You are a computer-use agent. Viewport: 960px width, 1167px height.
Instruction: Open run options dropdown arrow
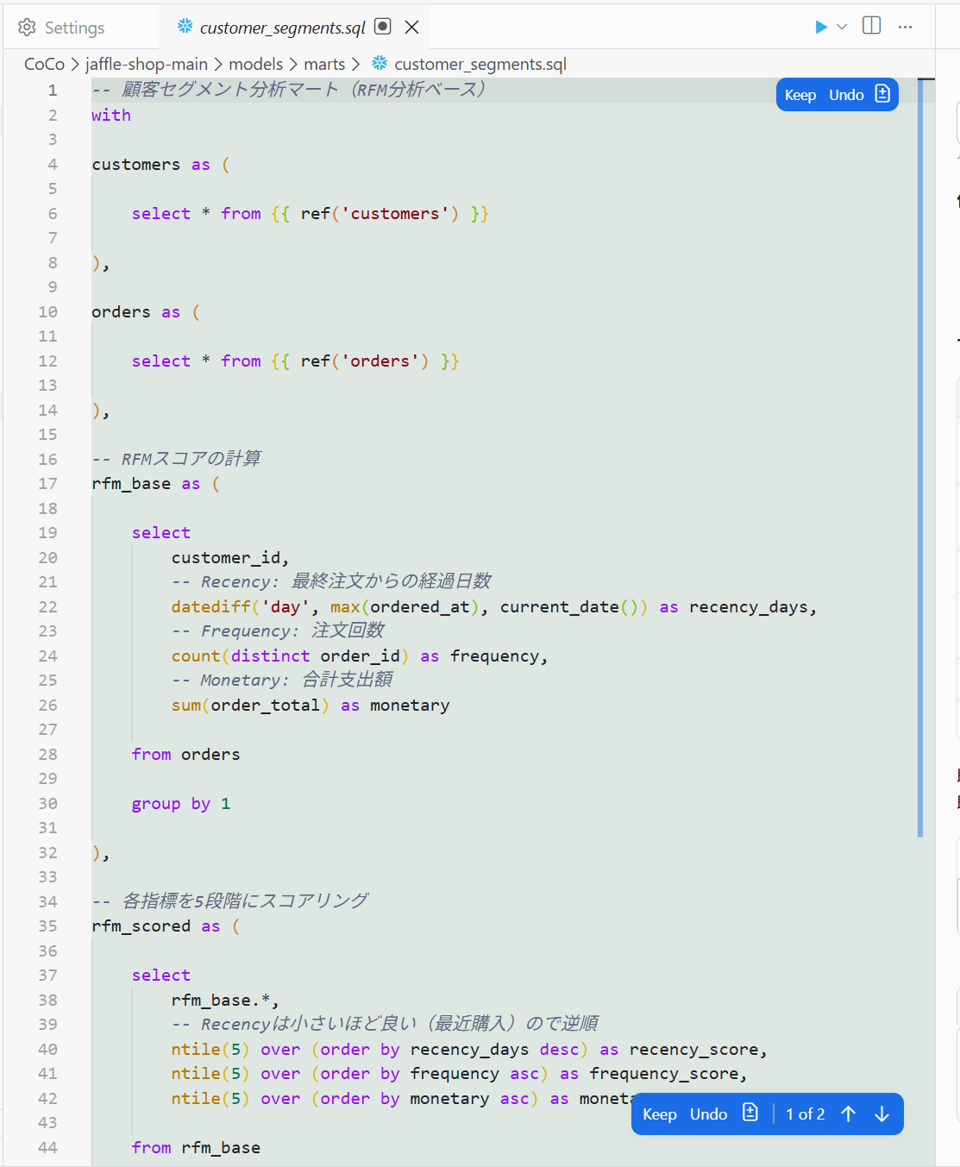coord(842,27)
